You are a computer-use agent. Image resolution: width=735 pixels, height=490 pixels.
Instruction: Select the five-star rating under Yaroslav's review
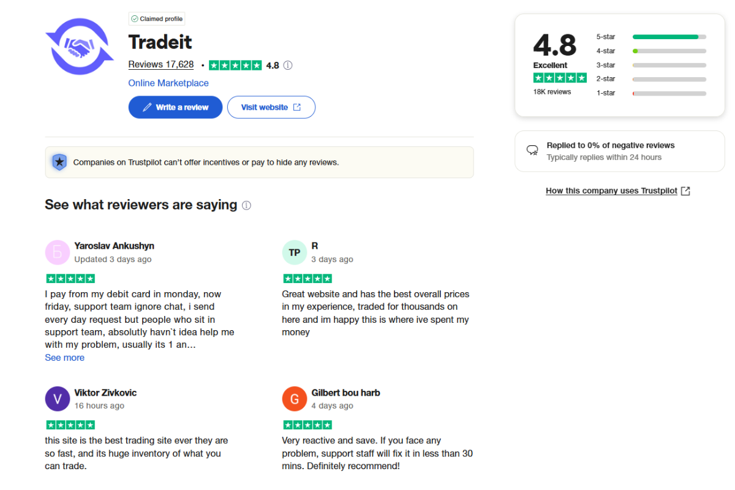pos(70,278)
